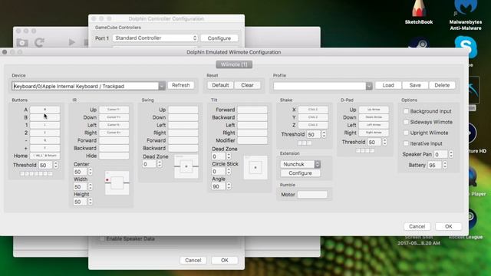Adjust the Speaker Pan stepper

[451, 154]
